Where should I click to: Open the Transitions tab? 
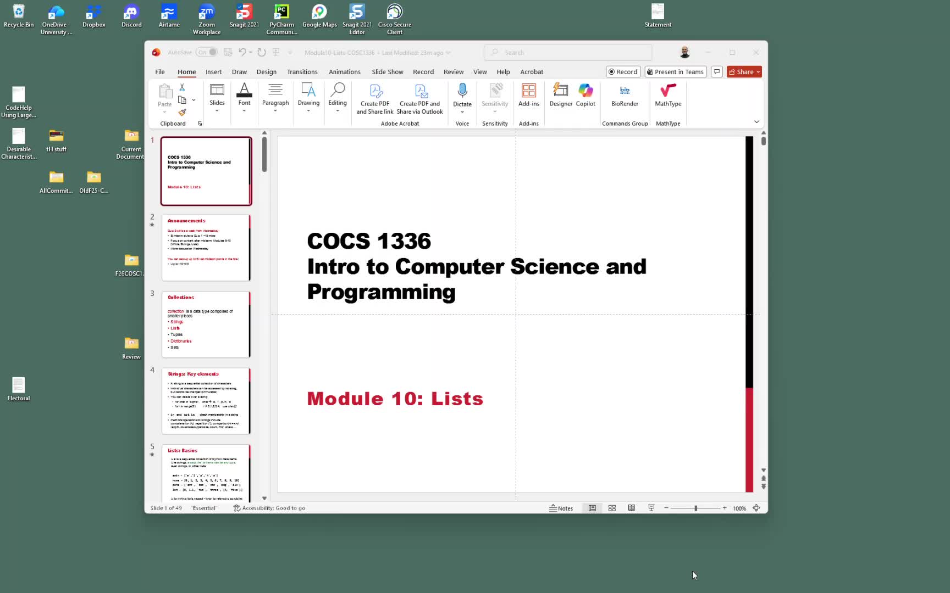(302, 72)
